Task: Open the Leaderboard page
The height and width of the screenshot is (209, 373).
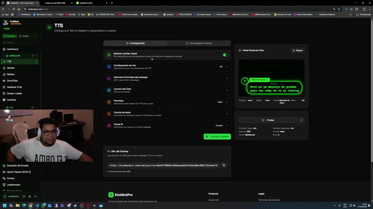Action: coord(20,185)
